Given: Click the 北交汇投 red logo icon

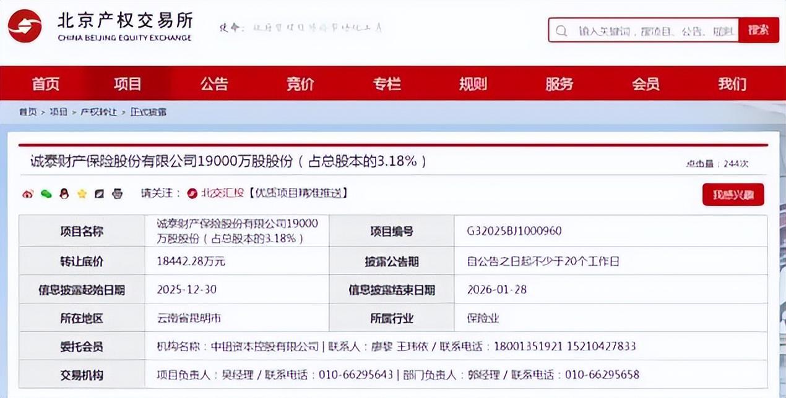Looking at the screenshot, I should coord(192,193).
